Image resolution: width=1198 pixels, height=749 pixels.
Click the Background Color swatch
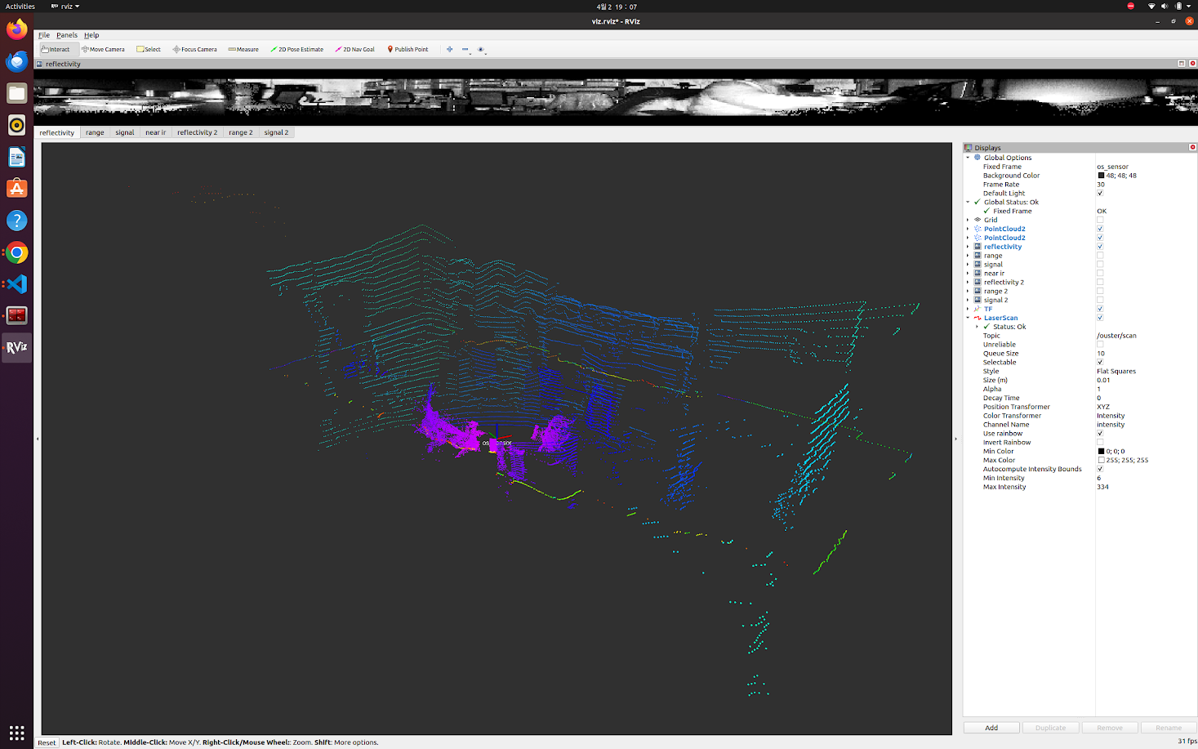coord(1101,176)
